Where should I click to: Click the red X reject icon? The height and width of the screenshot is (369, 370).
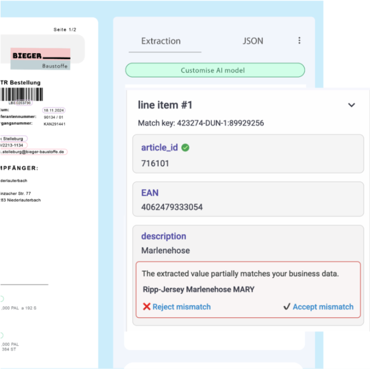146,307
